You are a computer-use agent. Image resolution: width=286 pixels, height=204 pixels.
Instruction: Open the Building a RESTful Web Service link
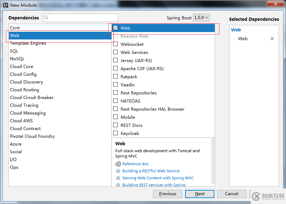point(151,171)
